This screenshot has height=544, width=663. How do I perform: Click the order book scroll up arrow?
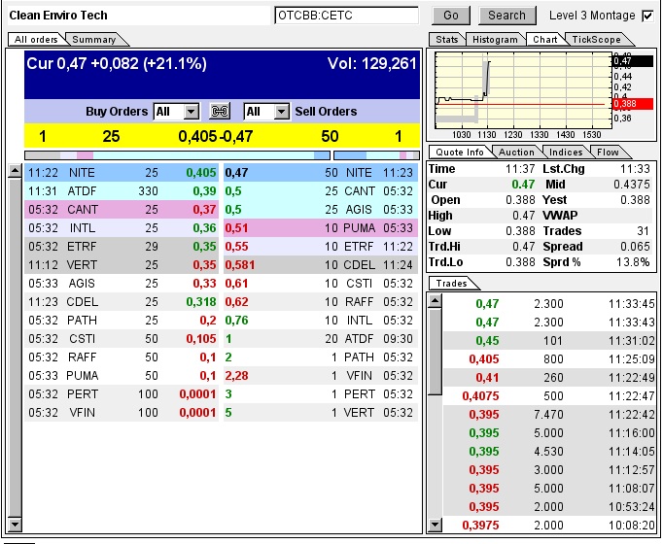point(15,171)
